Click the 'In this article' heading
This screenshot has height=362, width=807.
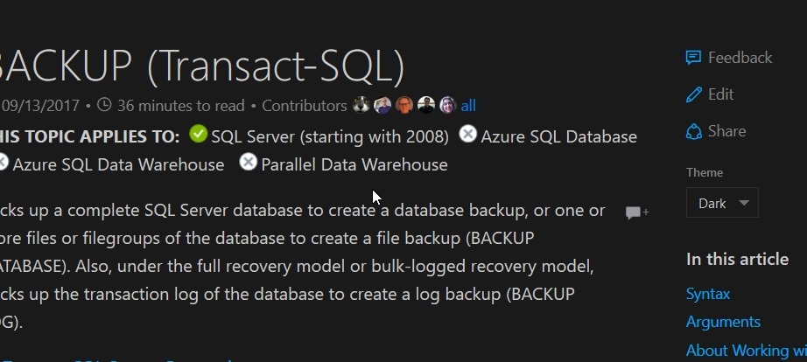(737, 259)
